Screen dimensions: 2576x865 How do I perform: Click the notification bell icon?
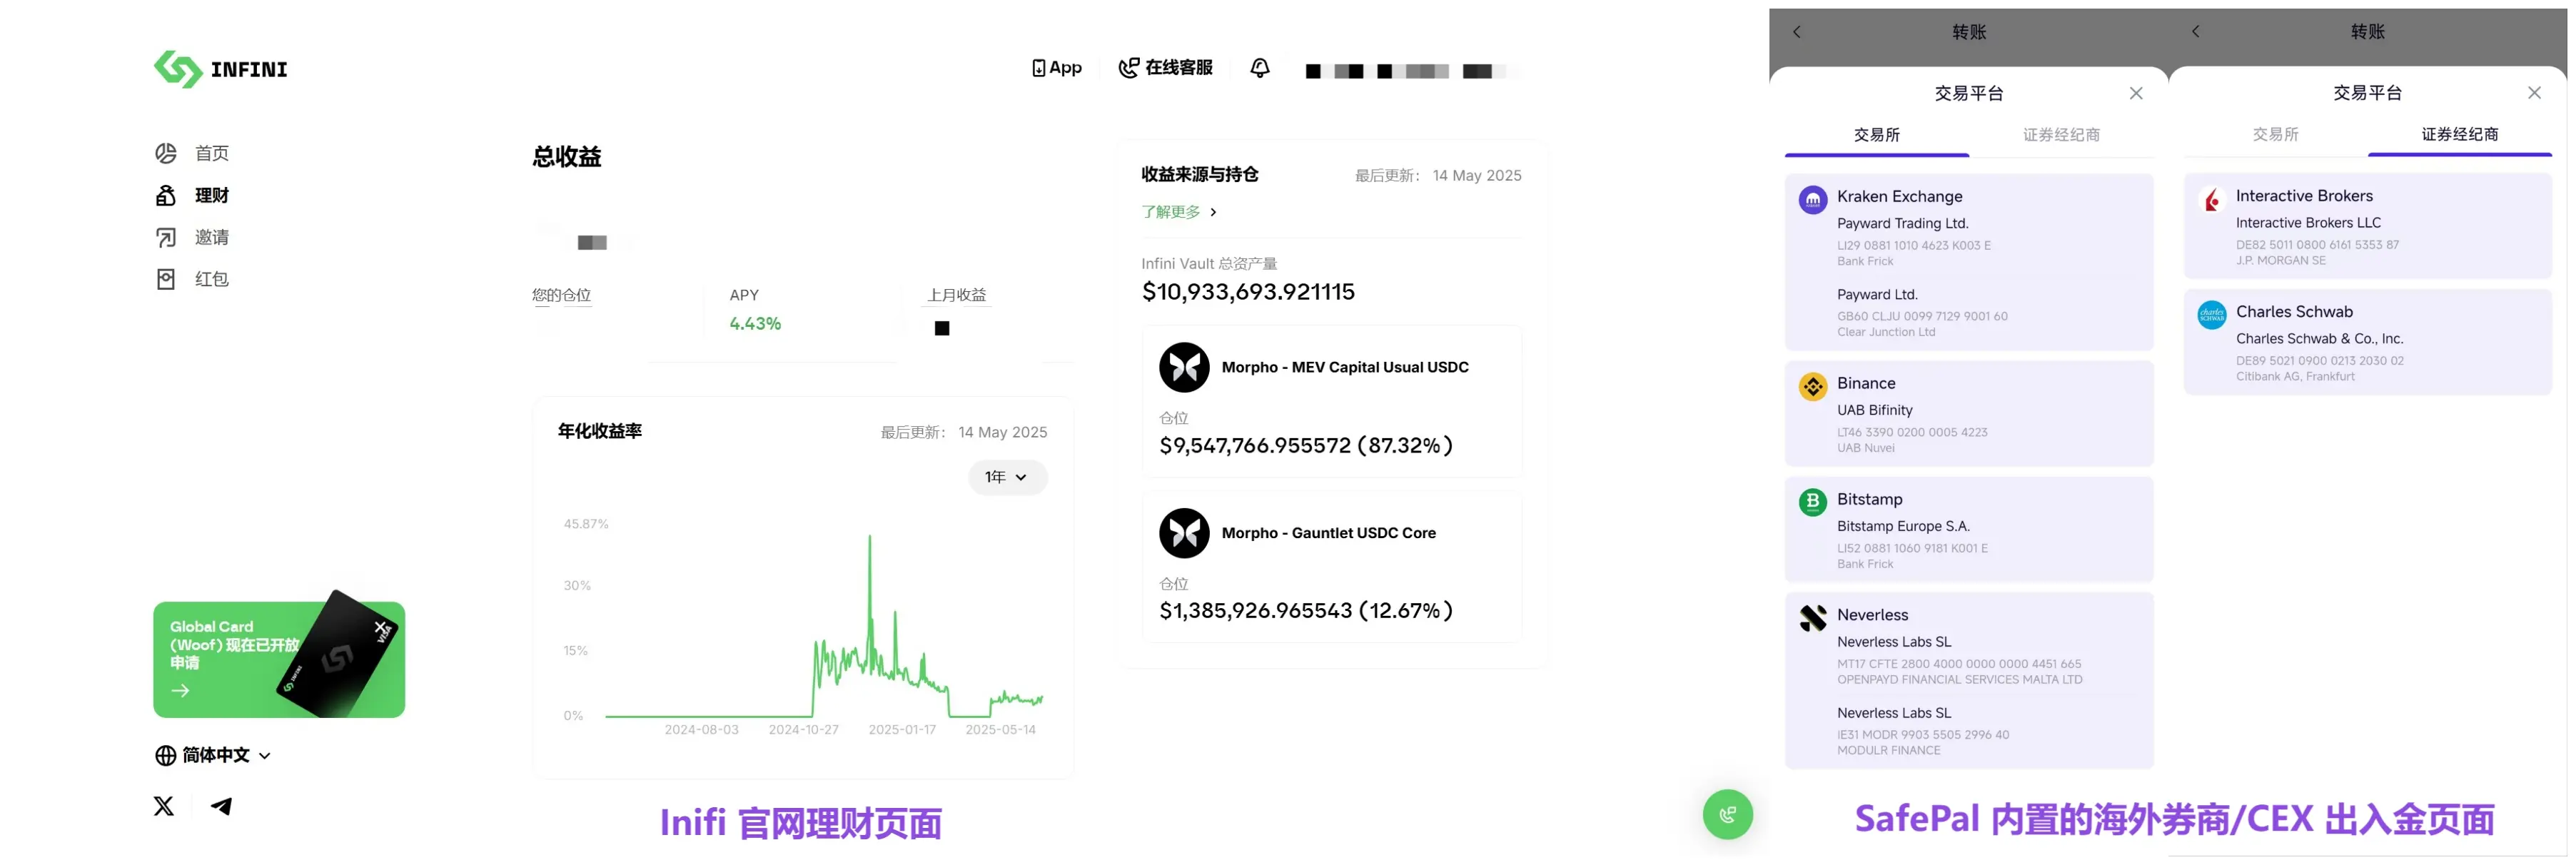(1260, 68)
